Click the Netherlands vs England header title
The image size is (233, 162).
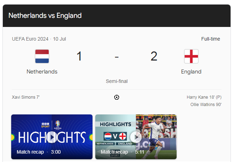click(x=45, y=16)
